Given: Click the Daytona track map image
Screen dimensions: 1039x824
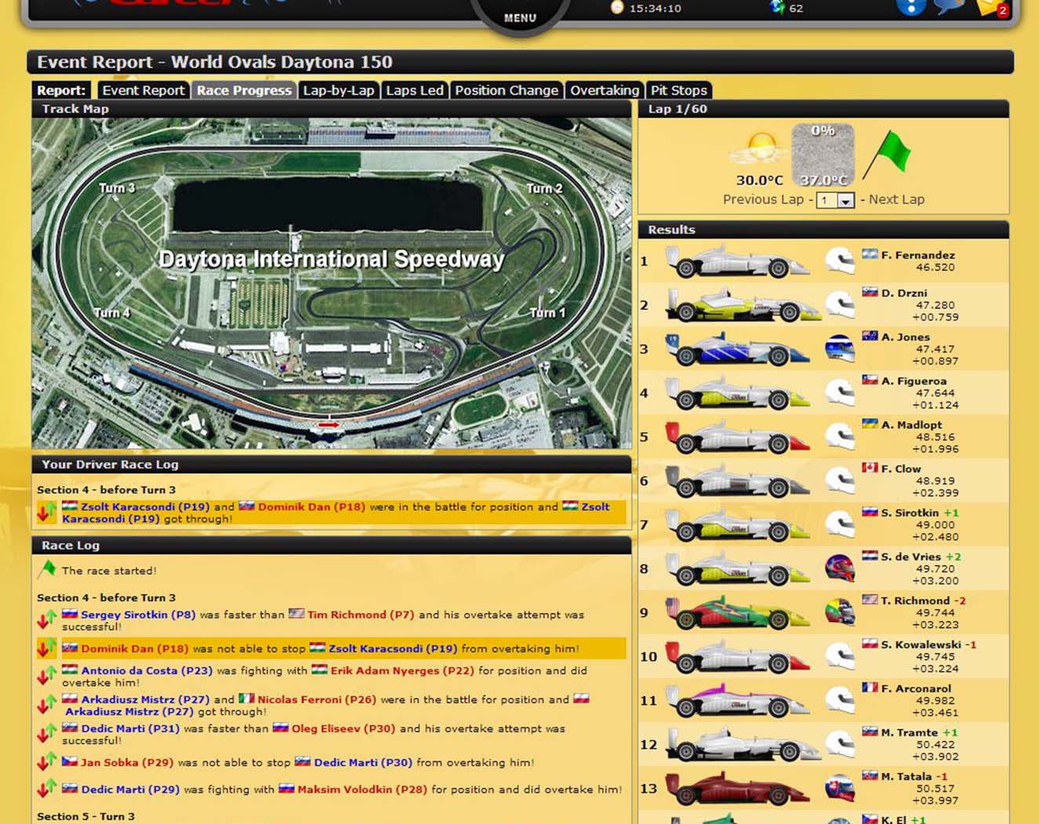Looking at the screenshot, I should [x=331, y=283].
